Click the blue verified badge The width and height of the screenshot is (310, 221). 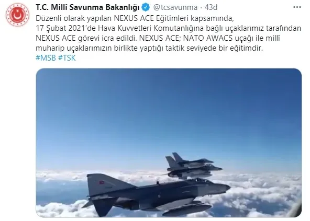click(x=146, y=7)
